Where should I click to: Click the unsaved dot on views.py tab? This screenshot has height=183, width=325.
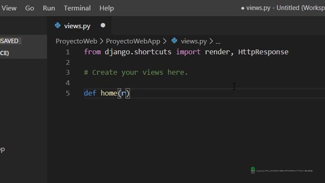pos(103,25)
